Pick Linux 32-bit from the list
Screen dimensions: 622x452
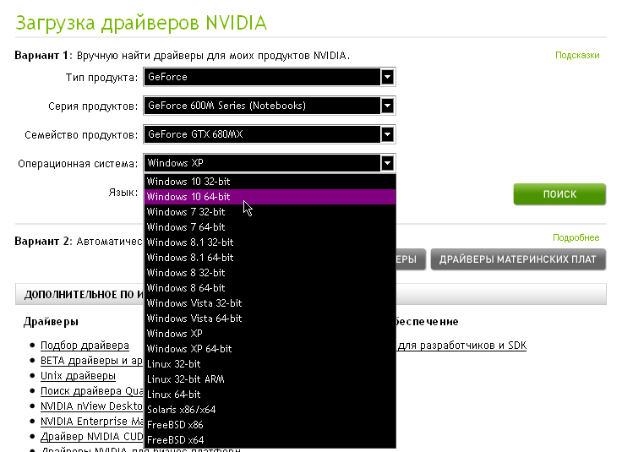tap(270, 364)
